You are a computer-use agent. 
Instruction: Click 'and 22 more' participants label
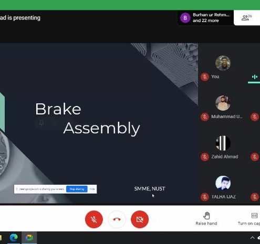tap(206, 20)
